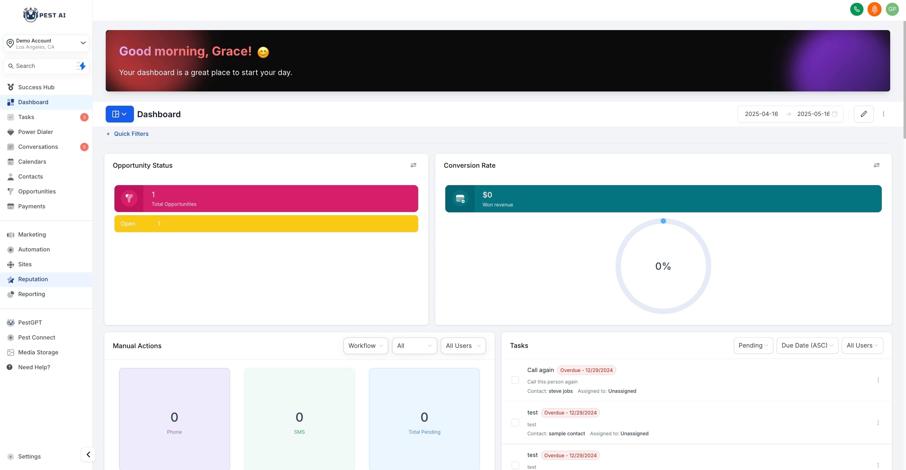The image size is (906, 470).
Task: Click the sample contact link
Action: click(x=566, y=433)
